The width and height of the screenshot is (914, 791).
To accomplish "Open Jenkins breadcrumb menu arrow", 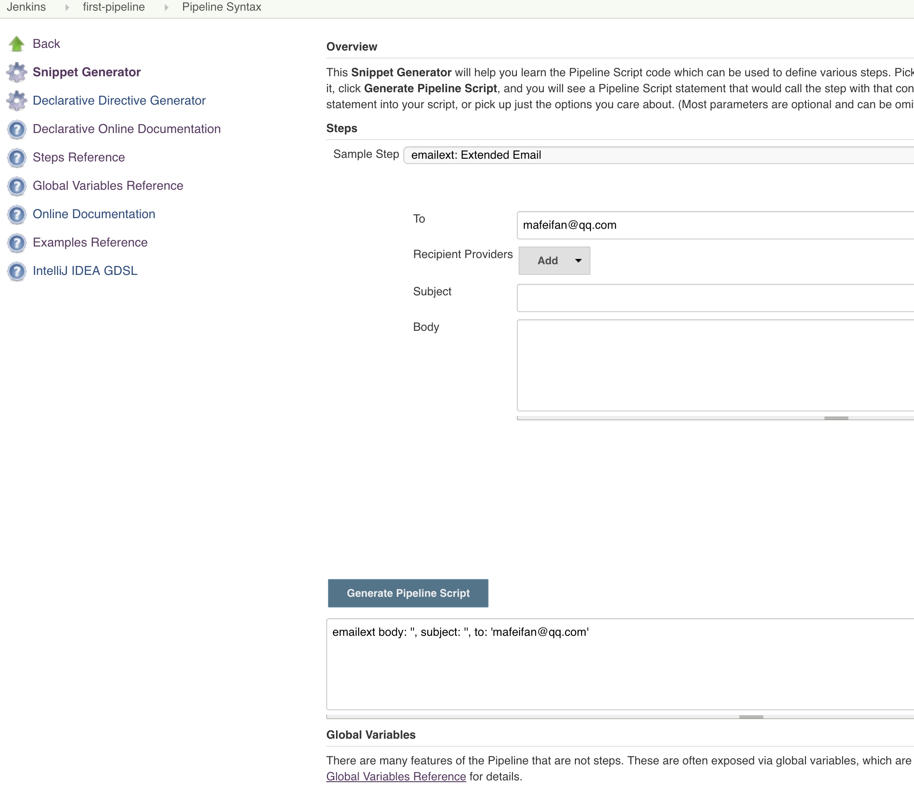I will [67, 7].
